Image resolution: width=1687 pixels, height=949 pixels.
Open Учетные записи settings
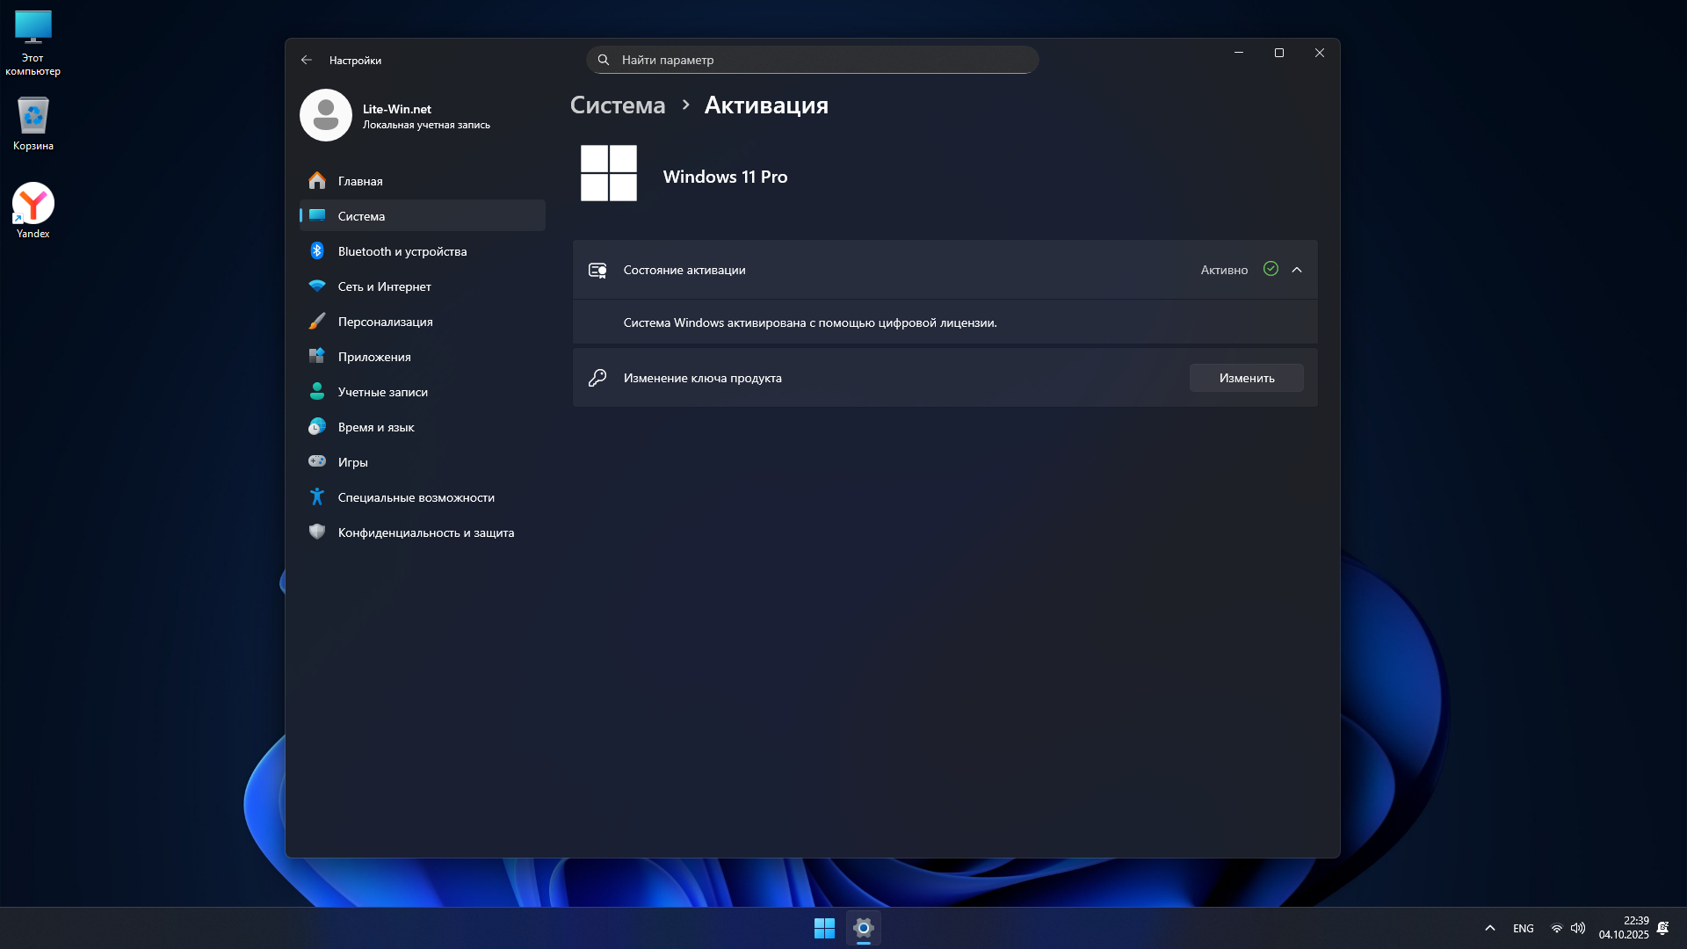click(x=382, y=392)
